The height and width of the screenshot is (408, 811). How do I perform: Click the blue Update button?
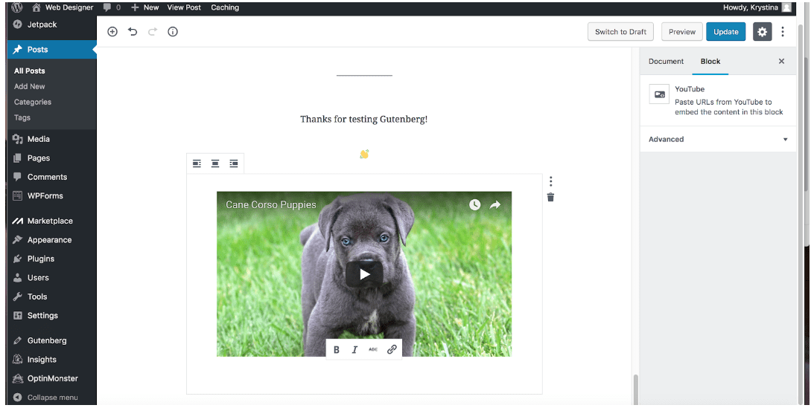725,31
